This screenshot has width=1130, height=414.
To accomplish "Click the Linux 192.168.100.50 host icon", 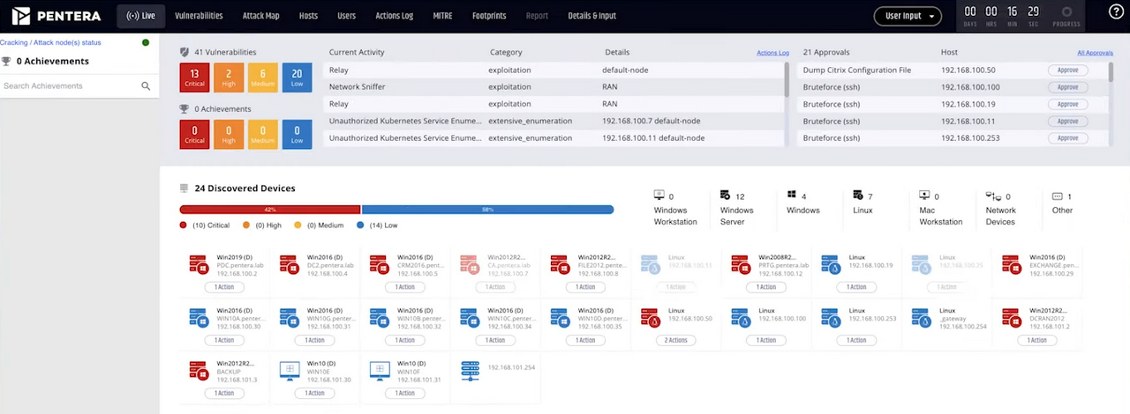I will coord(651,317).
